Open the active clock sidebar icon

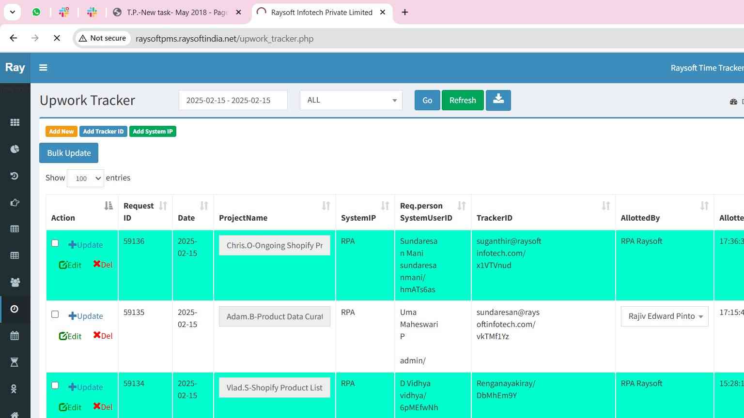pos(15,309)
